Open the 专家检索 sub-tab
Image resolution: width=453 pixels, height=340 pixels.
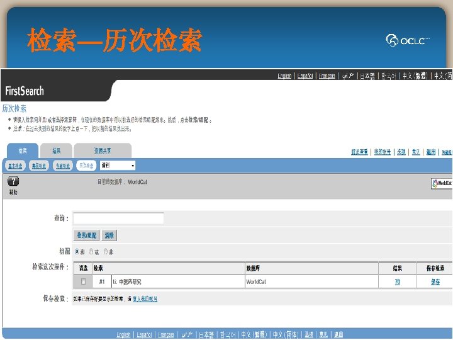tap(63, 166)
